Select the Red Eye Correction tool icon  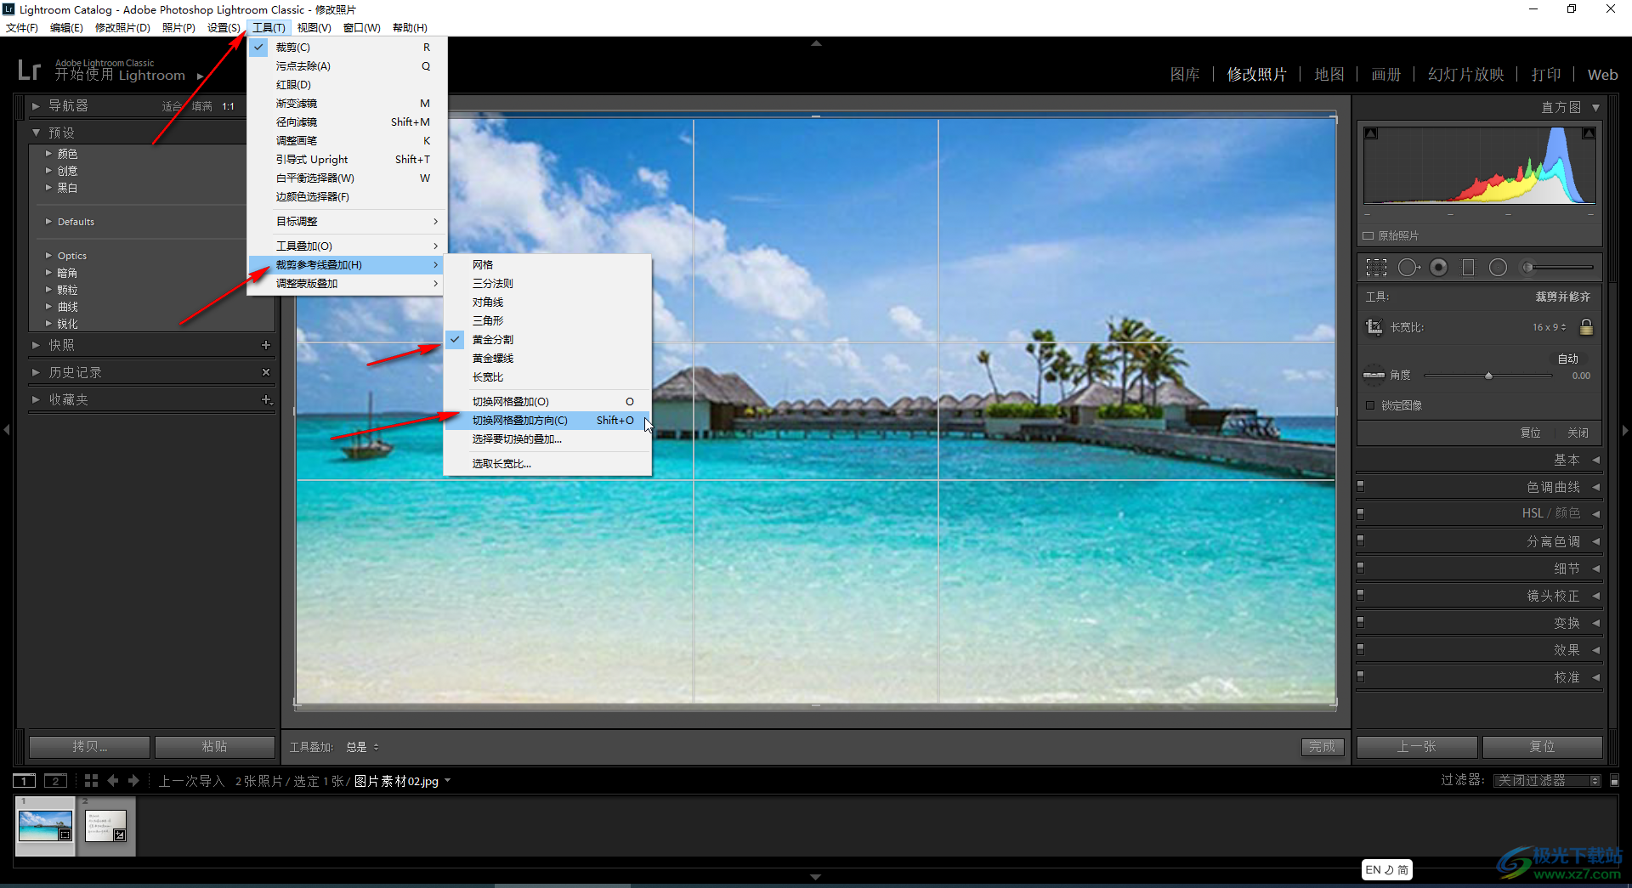pos(1438,268)
